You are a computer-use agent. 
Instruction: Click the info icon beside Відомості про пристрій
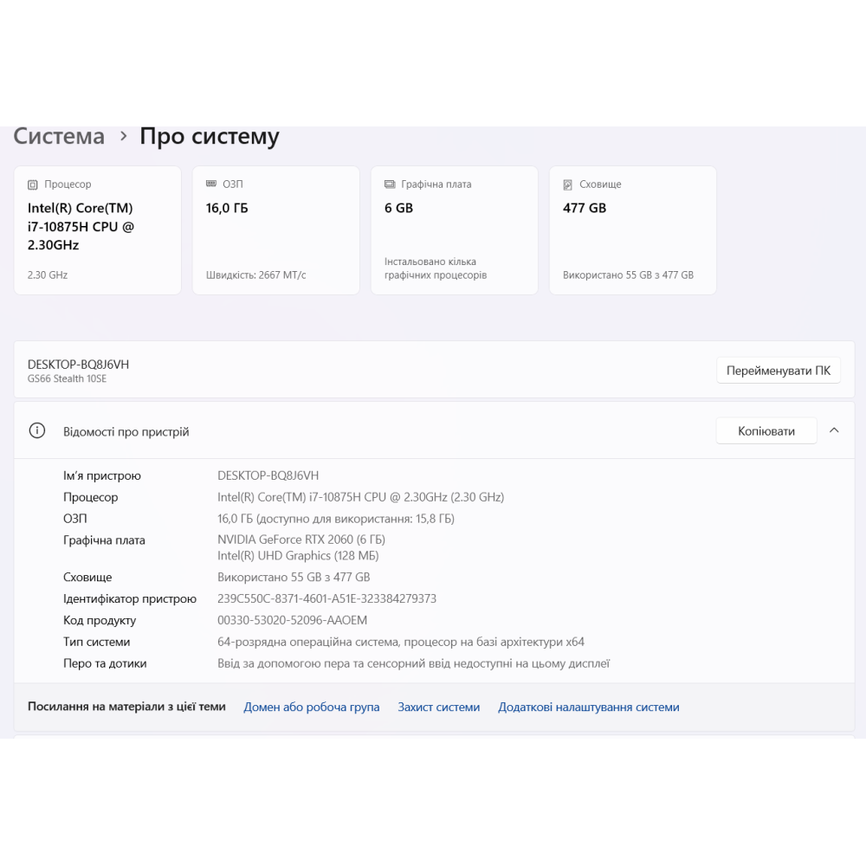(x=37, y=431)
